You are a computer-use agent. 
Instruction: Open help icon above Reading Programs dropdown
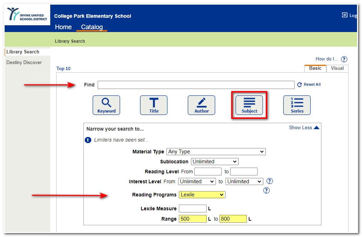(x=267, y=190)
